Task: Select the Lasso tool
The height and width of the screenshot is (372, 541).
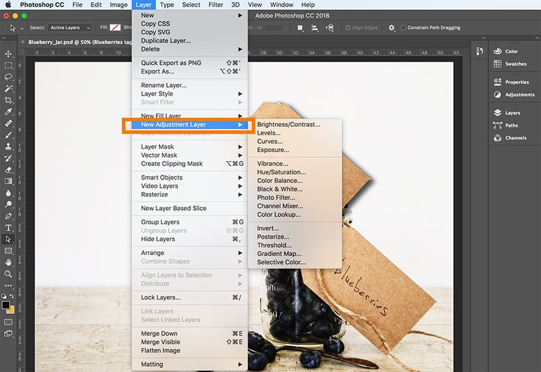Action: [8, 77]
